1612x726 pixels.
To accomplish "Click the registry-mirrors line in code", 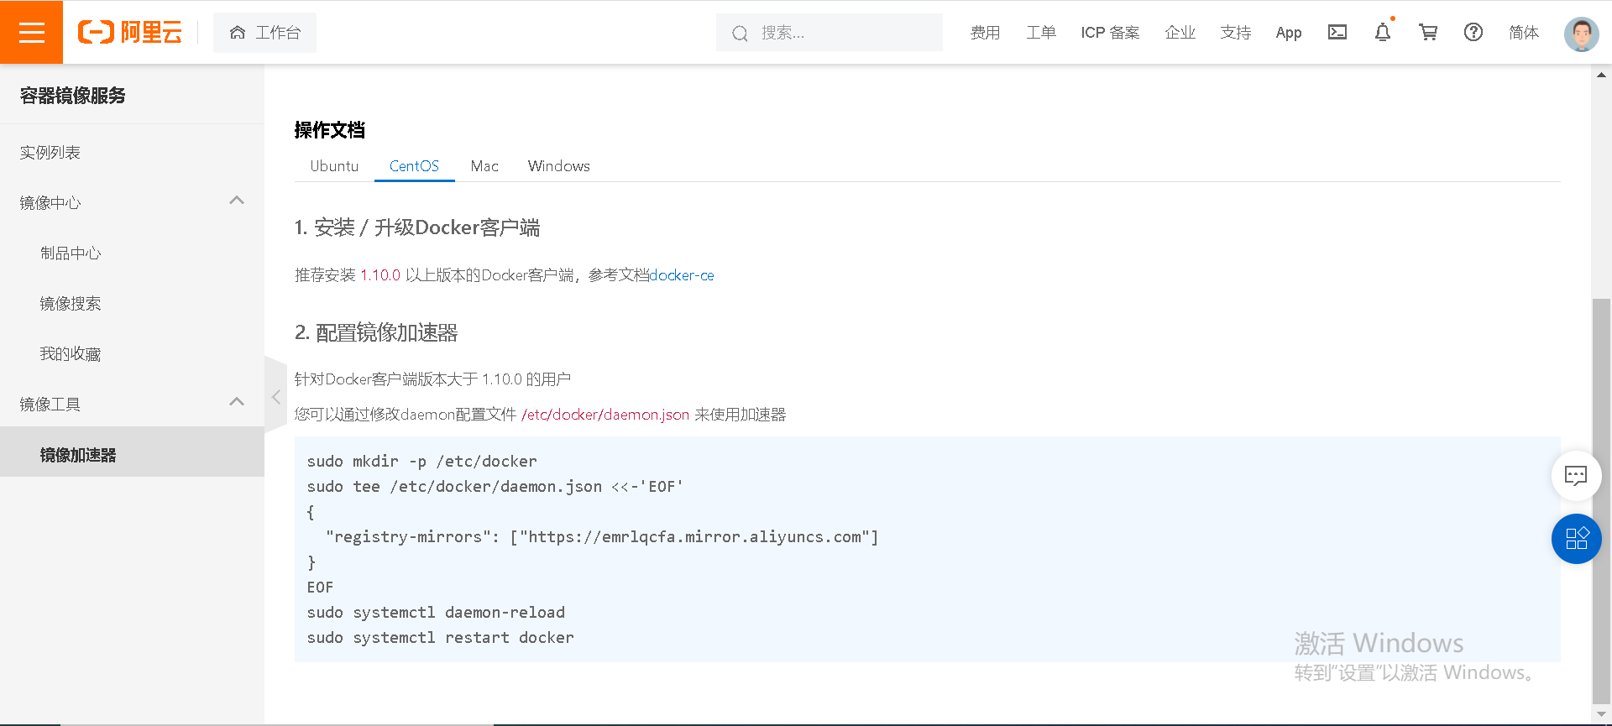I will click(x=602, y=537).
